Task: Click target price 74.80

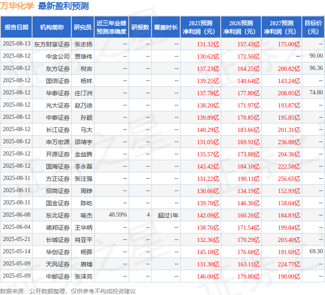Action: (316, 93)
